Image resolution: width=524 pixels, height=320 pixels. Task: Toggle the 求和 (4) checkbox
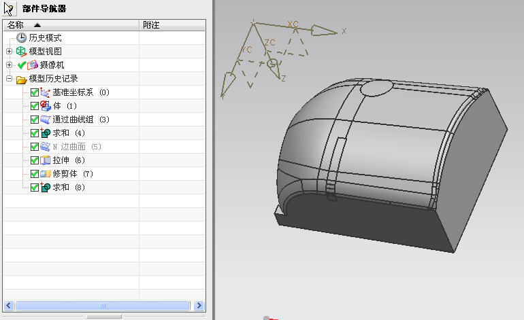[35, 133]
